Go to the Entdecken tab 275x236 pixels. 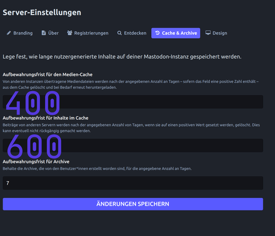[x=132, y=33]
